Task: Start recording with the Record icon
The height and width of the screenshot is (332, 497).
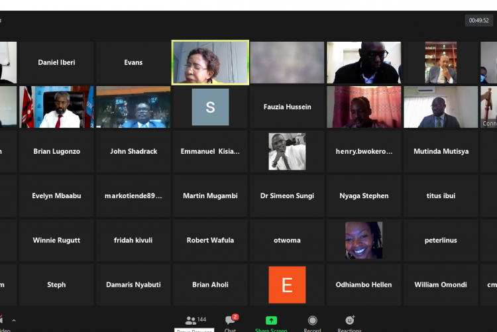Action: pos(312,321)
